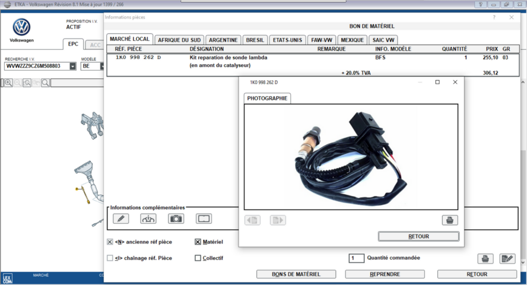
Task: Select the greyed ACC tab
Action: [95, 45]
